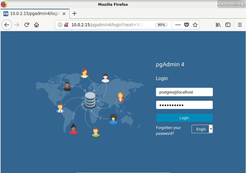246x173 pixels.
Task: Click the insecure connection padlock icon
Action: coord(66,25)
